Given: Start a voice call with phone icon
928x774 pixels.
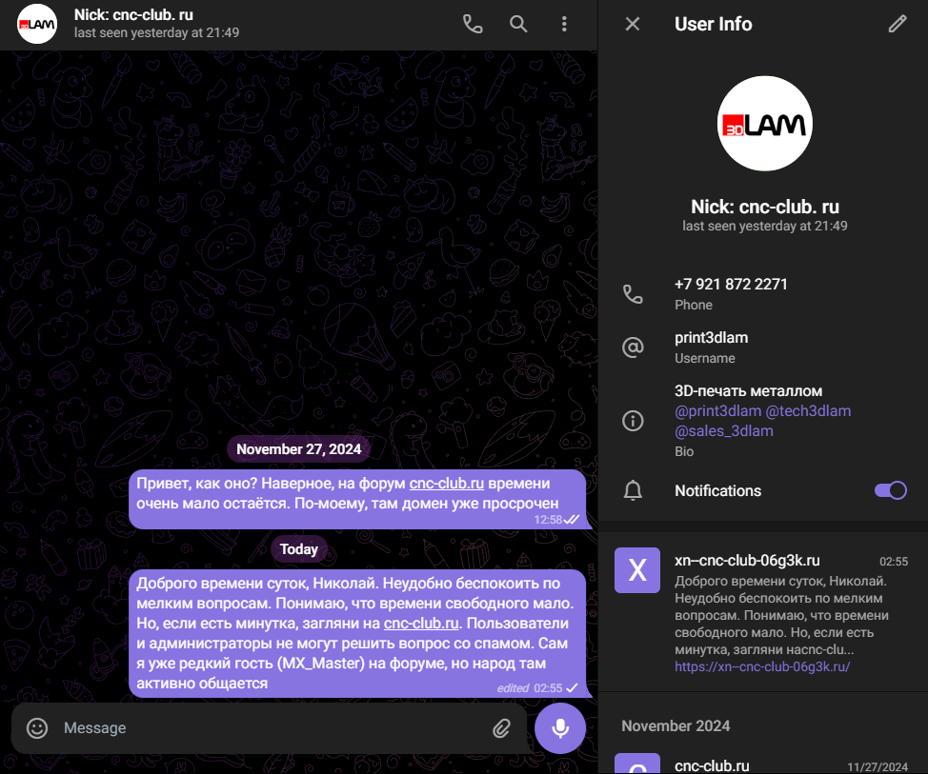Looking at the screenshot, I should (x=473, y=24).
